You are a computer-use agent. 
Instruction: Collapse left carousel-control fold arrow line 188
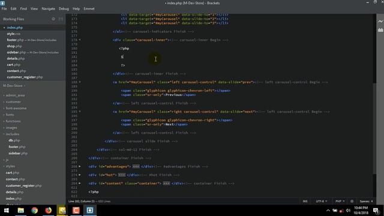coord(80,82)
